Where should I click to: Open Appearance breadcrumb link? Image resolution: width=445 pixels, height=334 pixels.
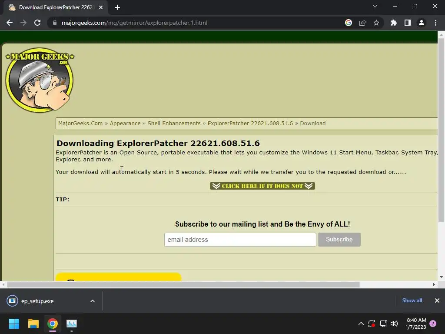point(125,123)
